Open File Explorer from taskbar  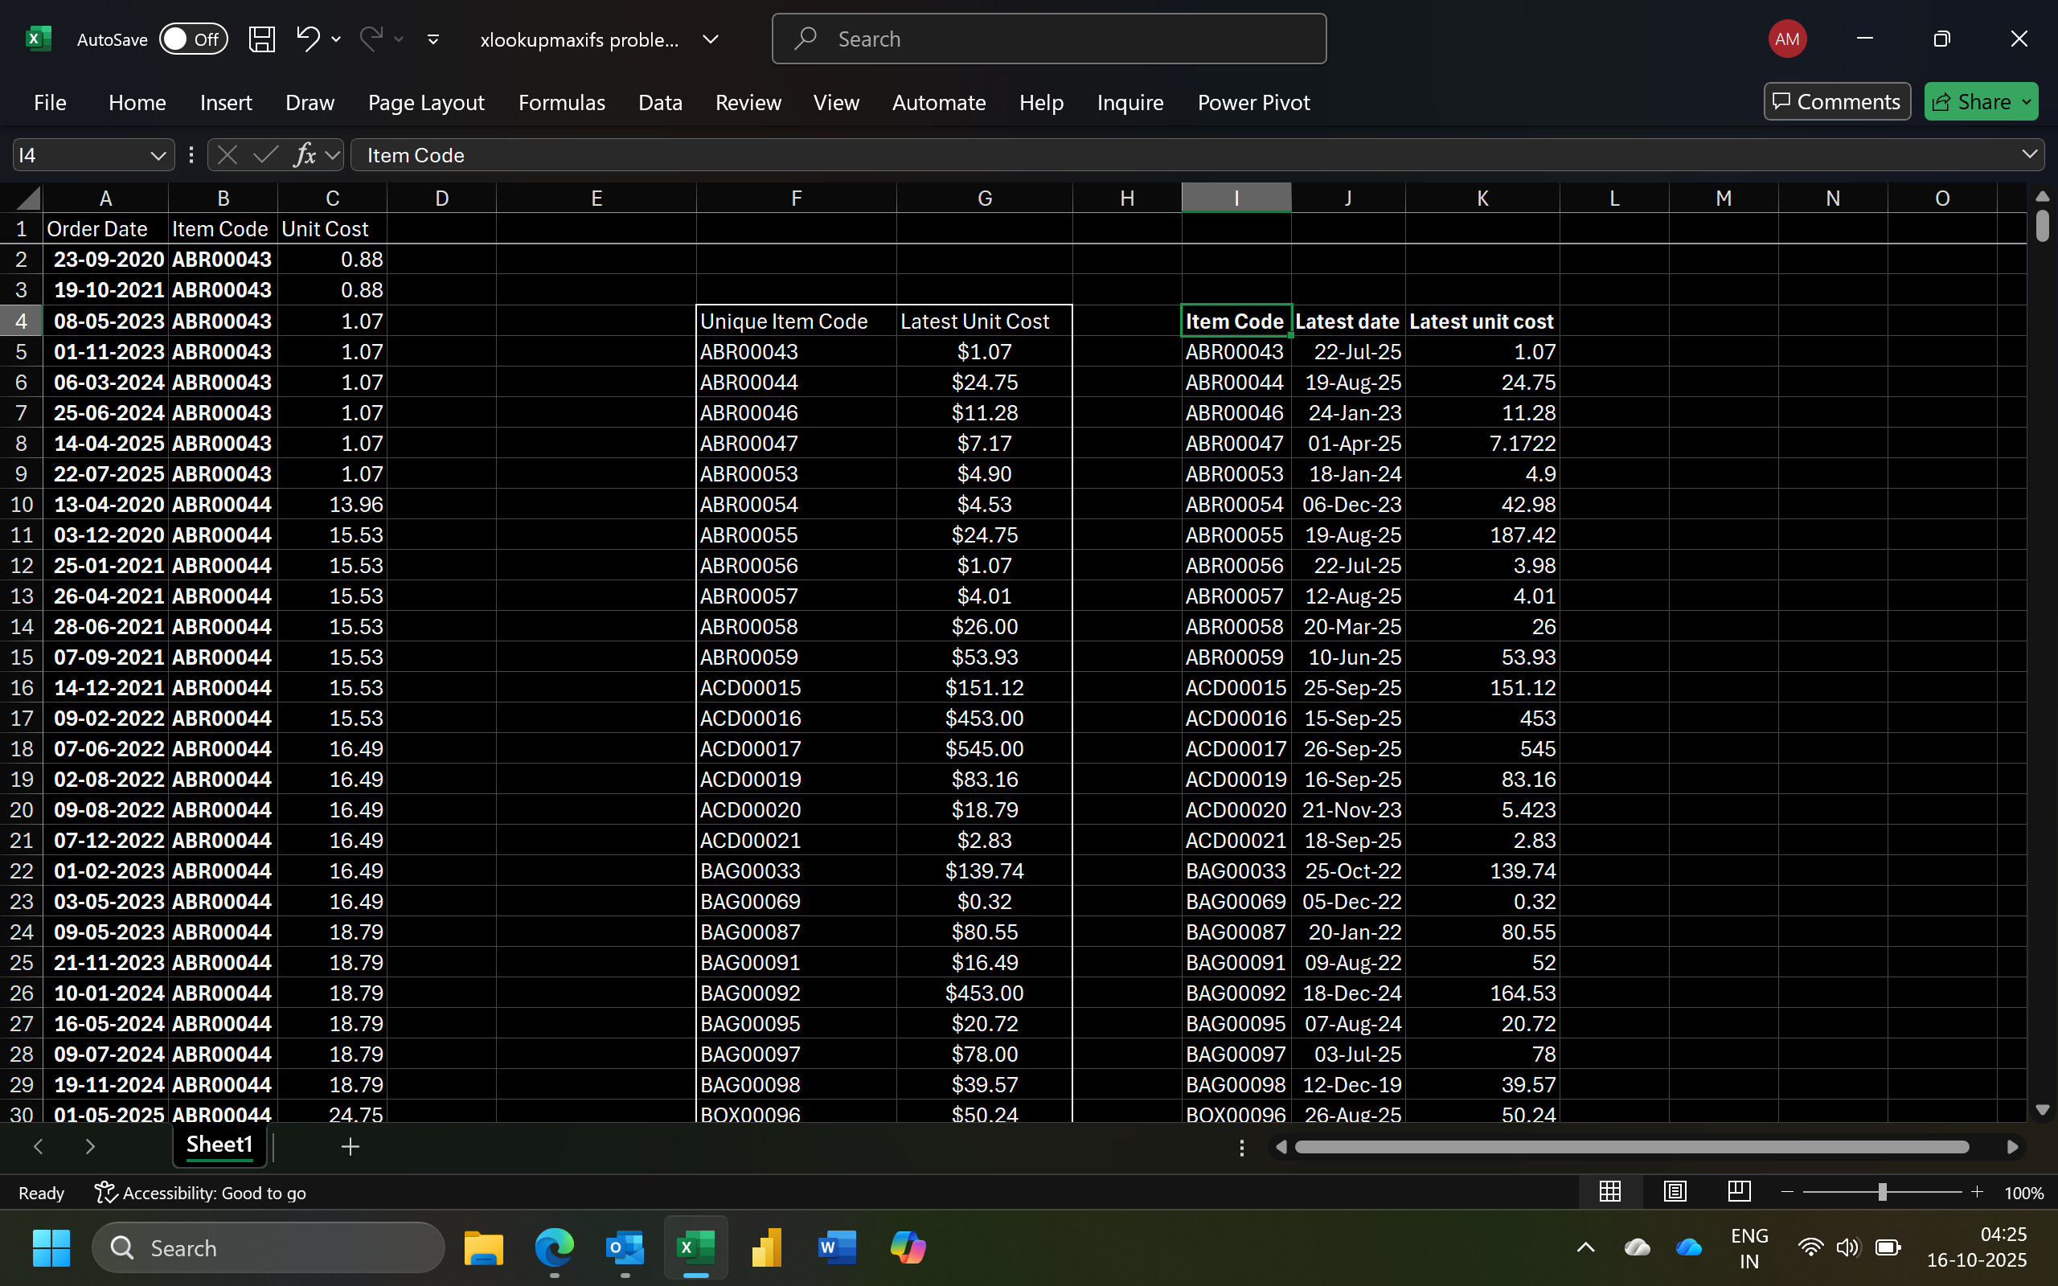pos(483,1247)
